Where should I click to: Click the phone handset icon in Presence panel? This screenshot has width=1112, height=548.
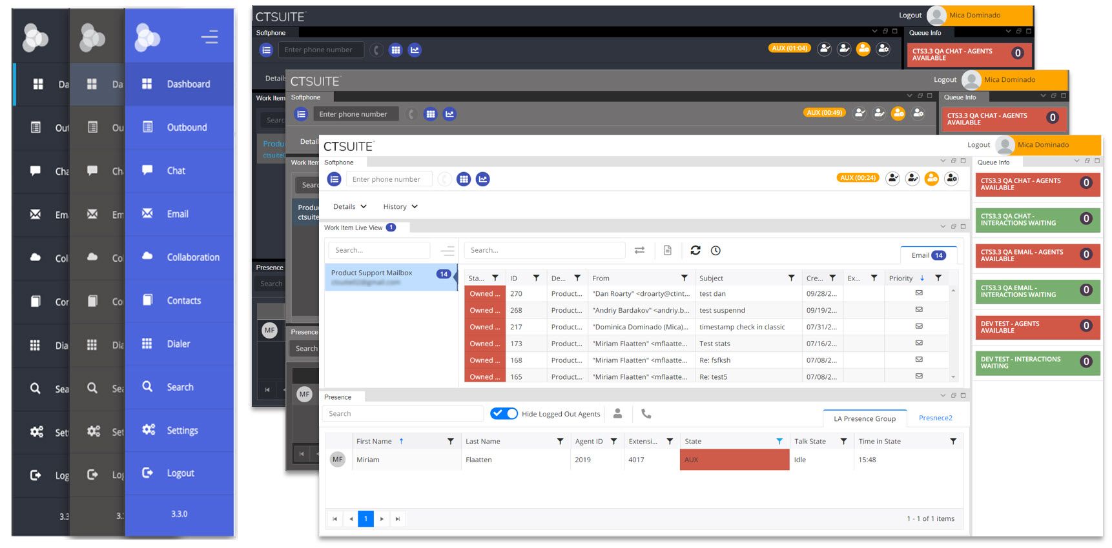pyautogui.click(x=646, y=413)
